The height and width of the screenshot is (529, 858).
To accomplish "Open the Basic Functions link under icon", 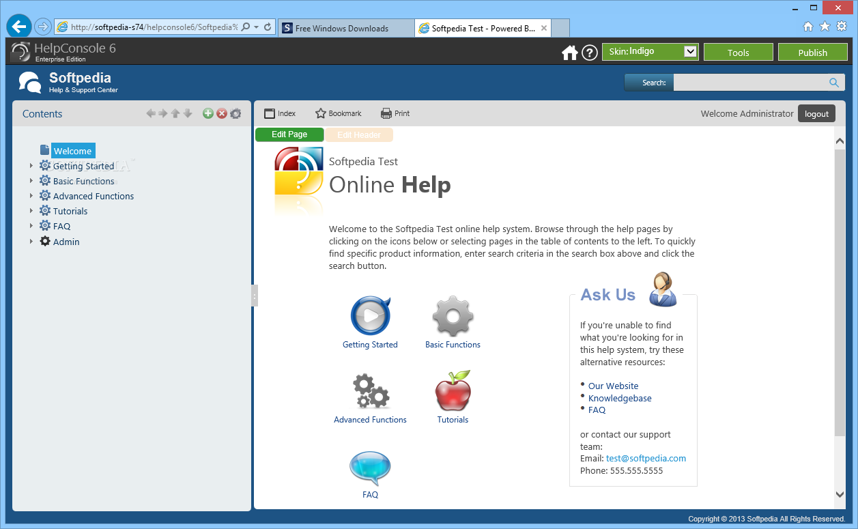I will tap(453, 345).
